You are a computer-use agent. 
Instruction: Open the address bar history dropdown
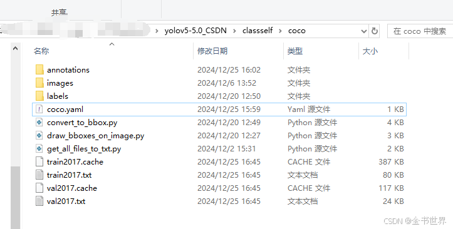click(364, 31)
